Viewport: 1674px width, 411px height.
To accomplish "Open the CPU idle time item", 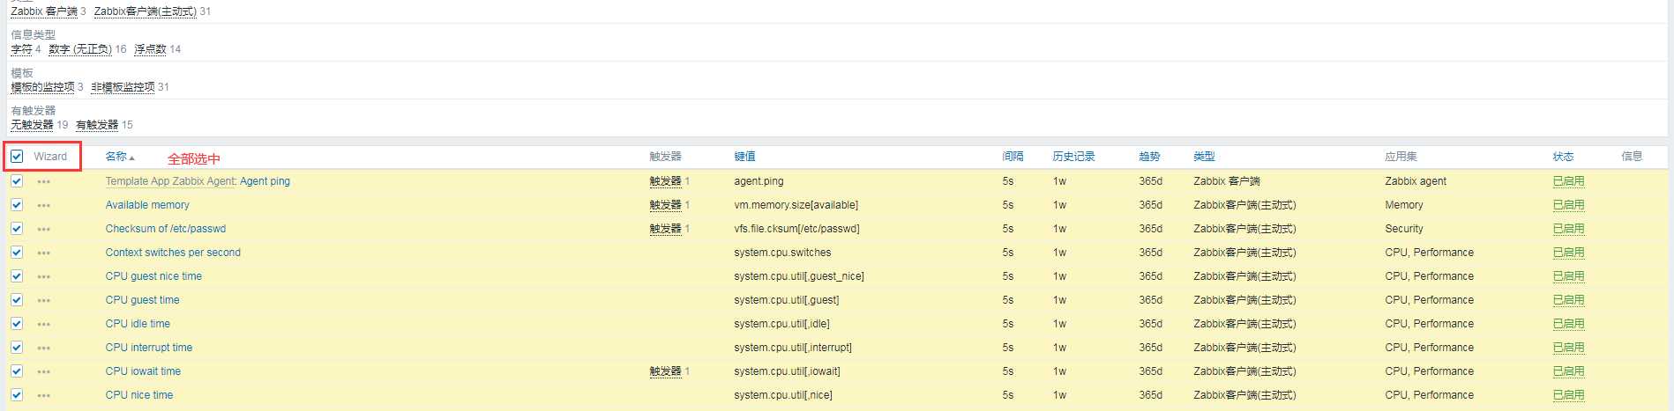I will (138, 324).
